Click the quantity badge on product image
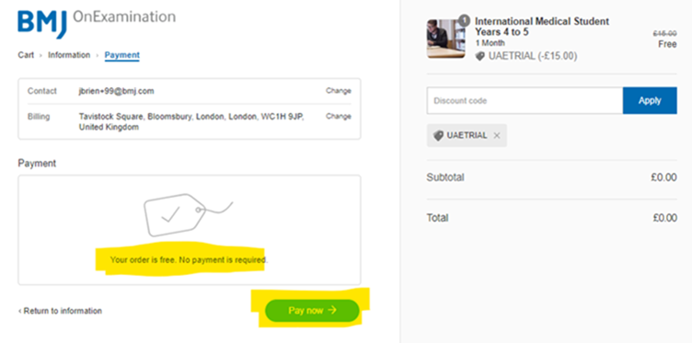 pyautogui.click(x=464, y=20)
